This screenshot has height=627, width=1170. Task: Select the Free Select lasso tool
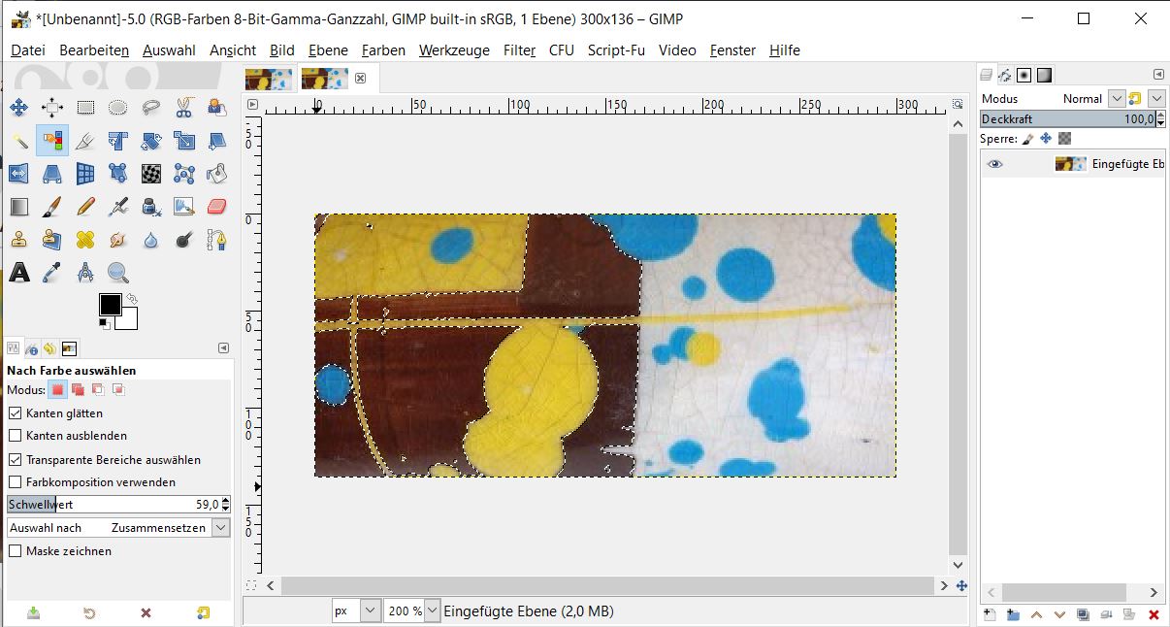point(151,108)
